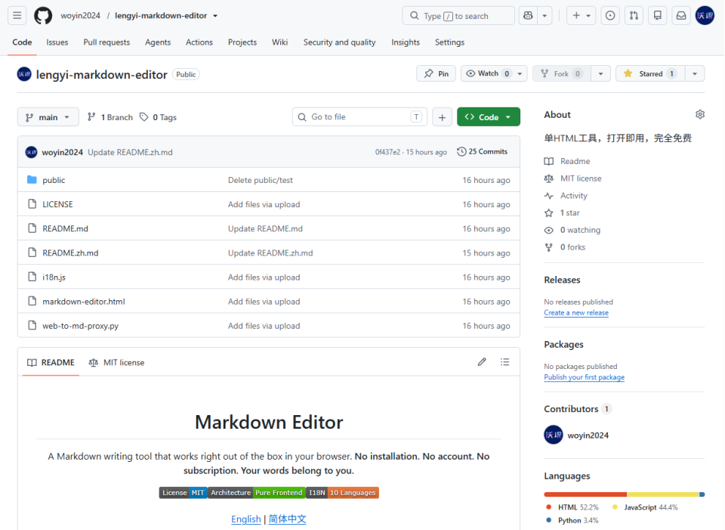Open the 25 Commits history link

(x=483, y=152)
